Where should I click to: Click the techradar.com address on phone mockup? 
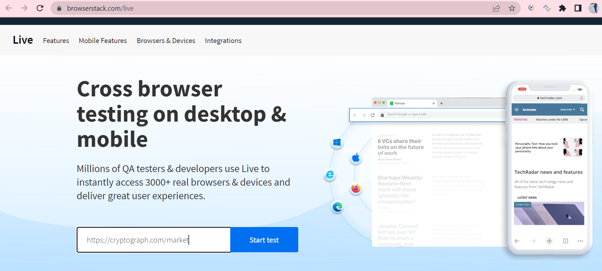tap(550, 98)
